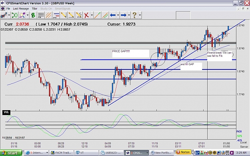Click the Wk timeframe label

coord(6,113)
